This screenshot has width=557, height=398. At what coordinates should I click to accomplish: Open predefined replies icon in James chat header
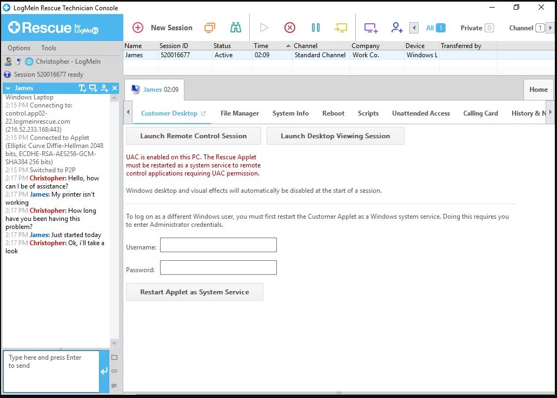pos(82,87)
